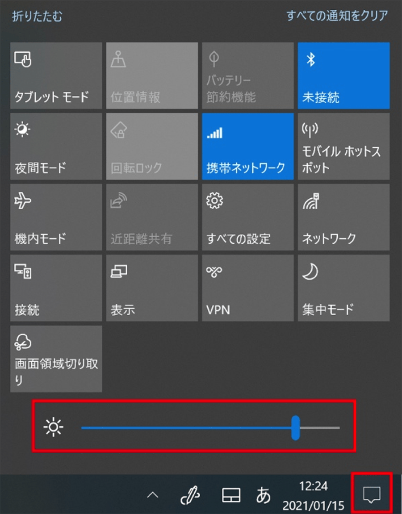The width and height of the screenshot is (402, 514).
Task: Enable 集中モード moon tile
Action: point(343,288)
